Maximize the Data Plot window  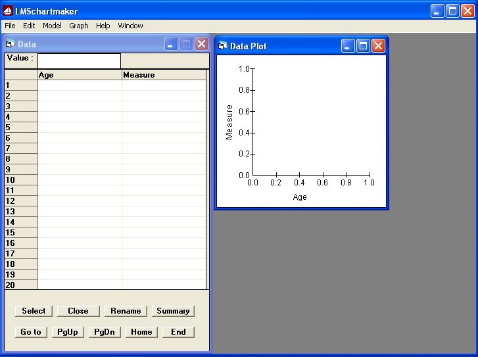tap(363, 46)
